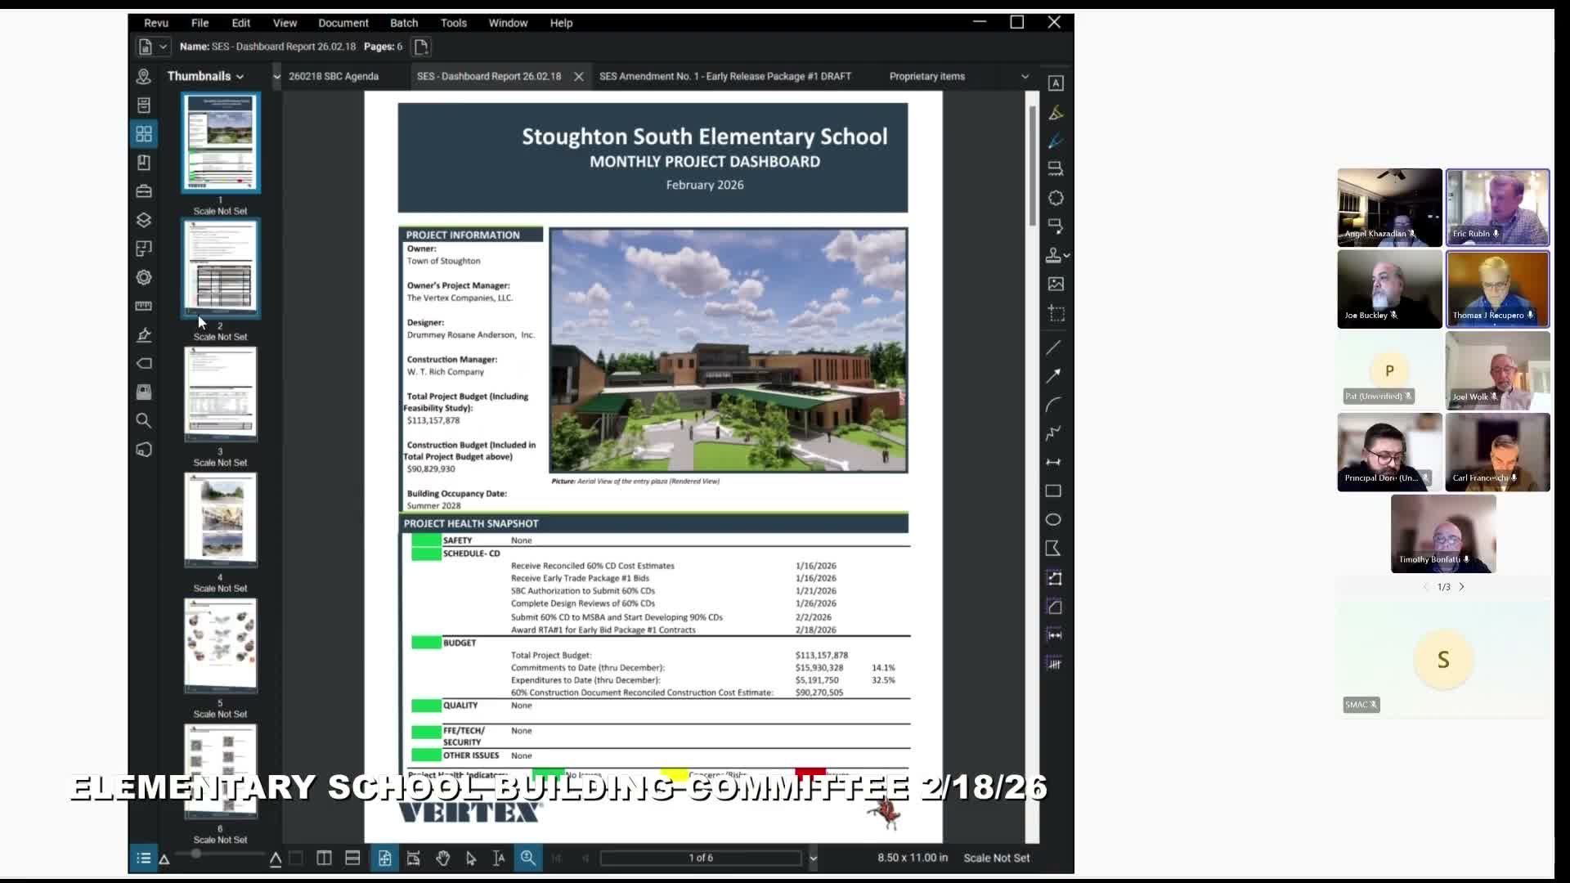Choose the Select Text tool

pyautogui.click(x=499, y=858)
